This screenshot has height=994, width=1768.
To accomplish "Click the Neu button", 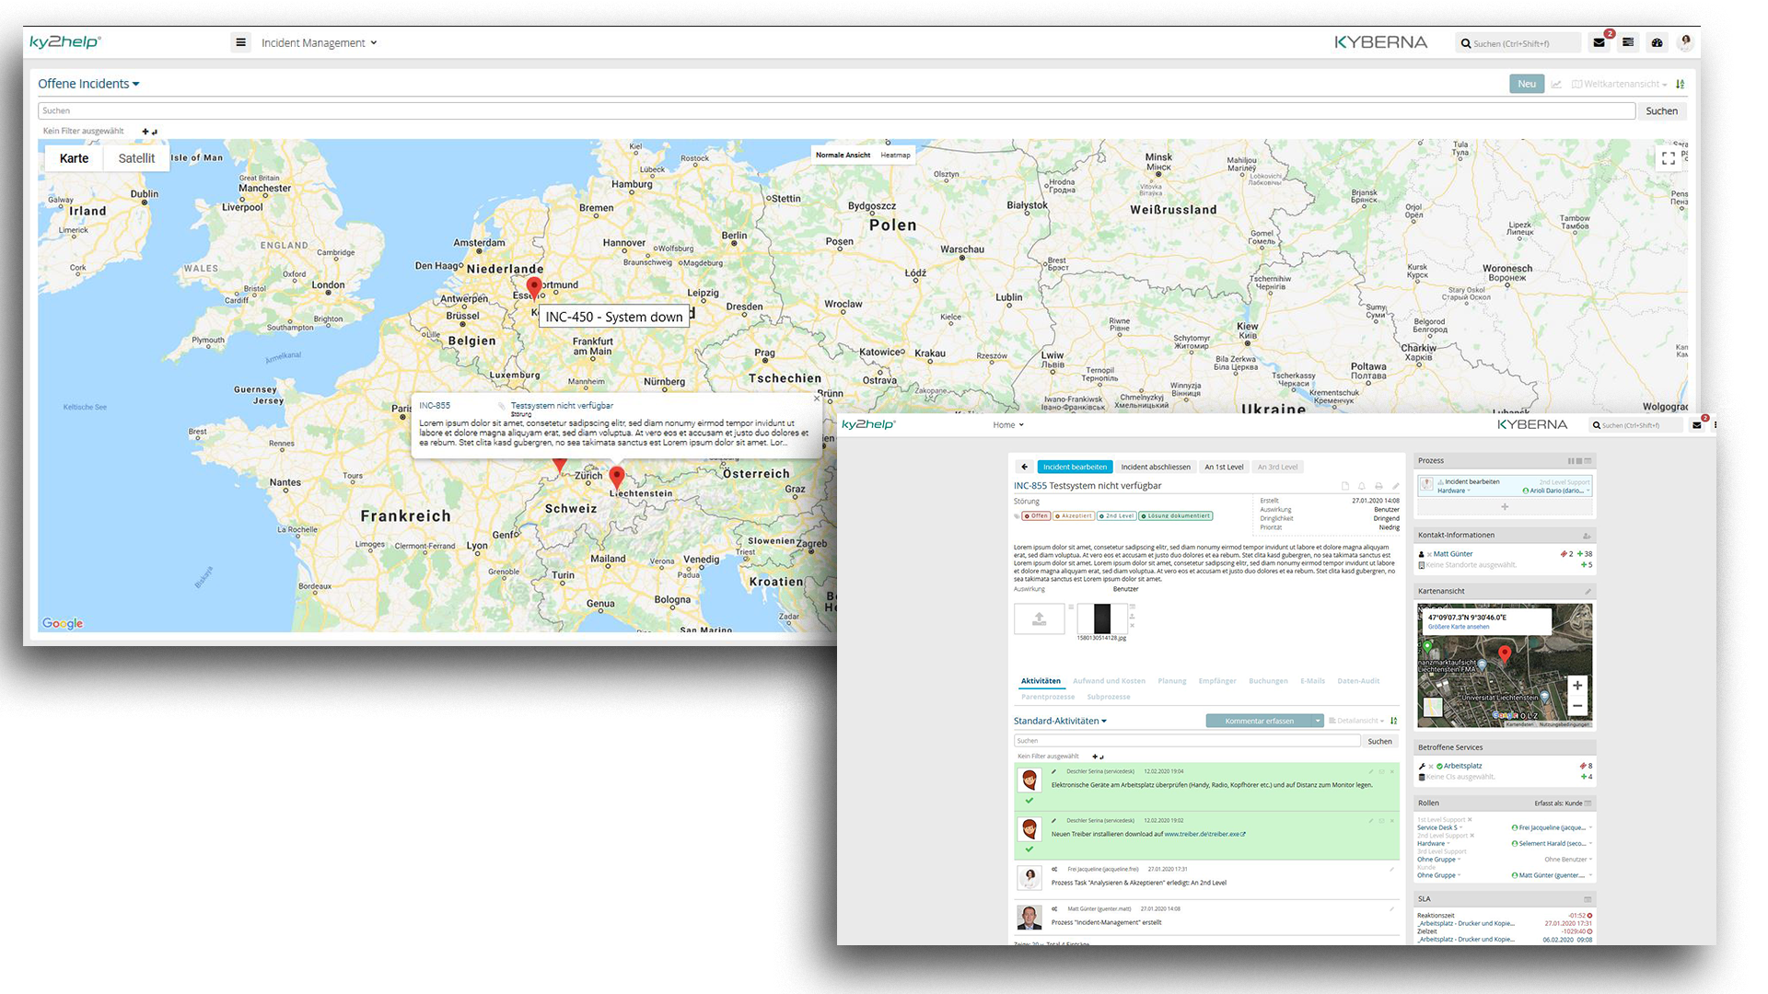I will point(1527,84).
